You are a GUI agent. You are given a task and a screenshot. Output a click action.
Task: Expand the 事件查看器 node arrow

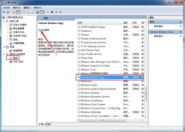(7, 29)
